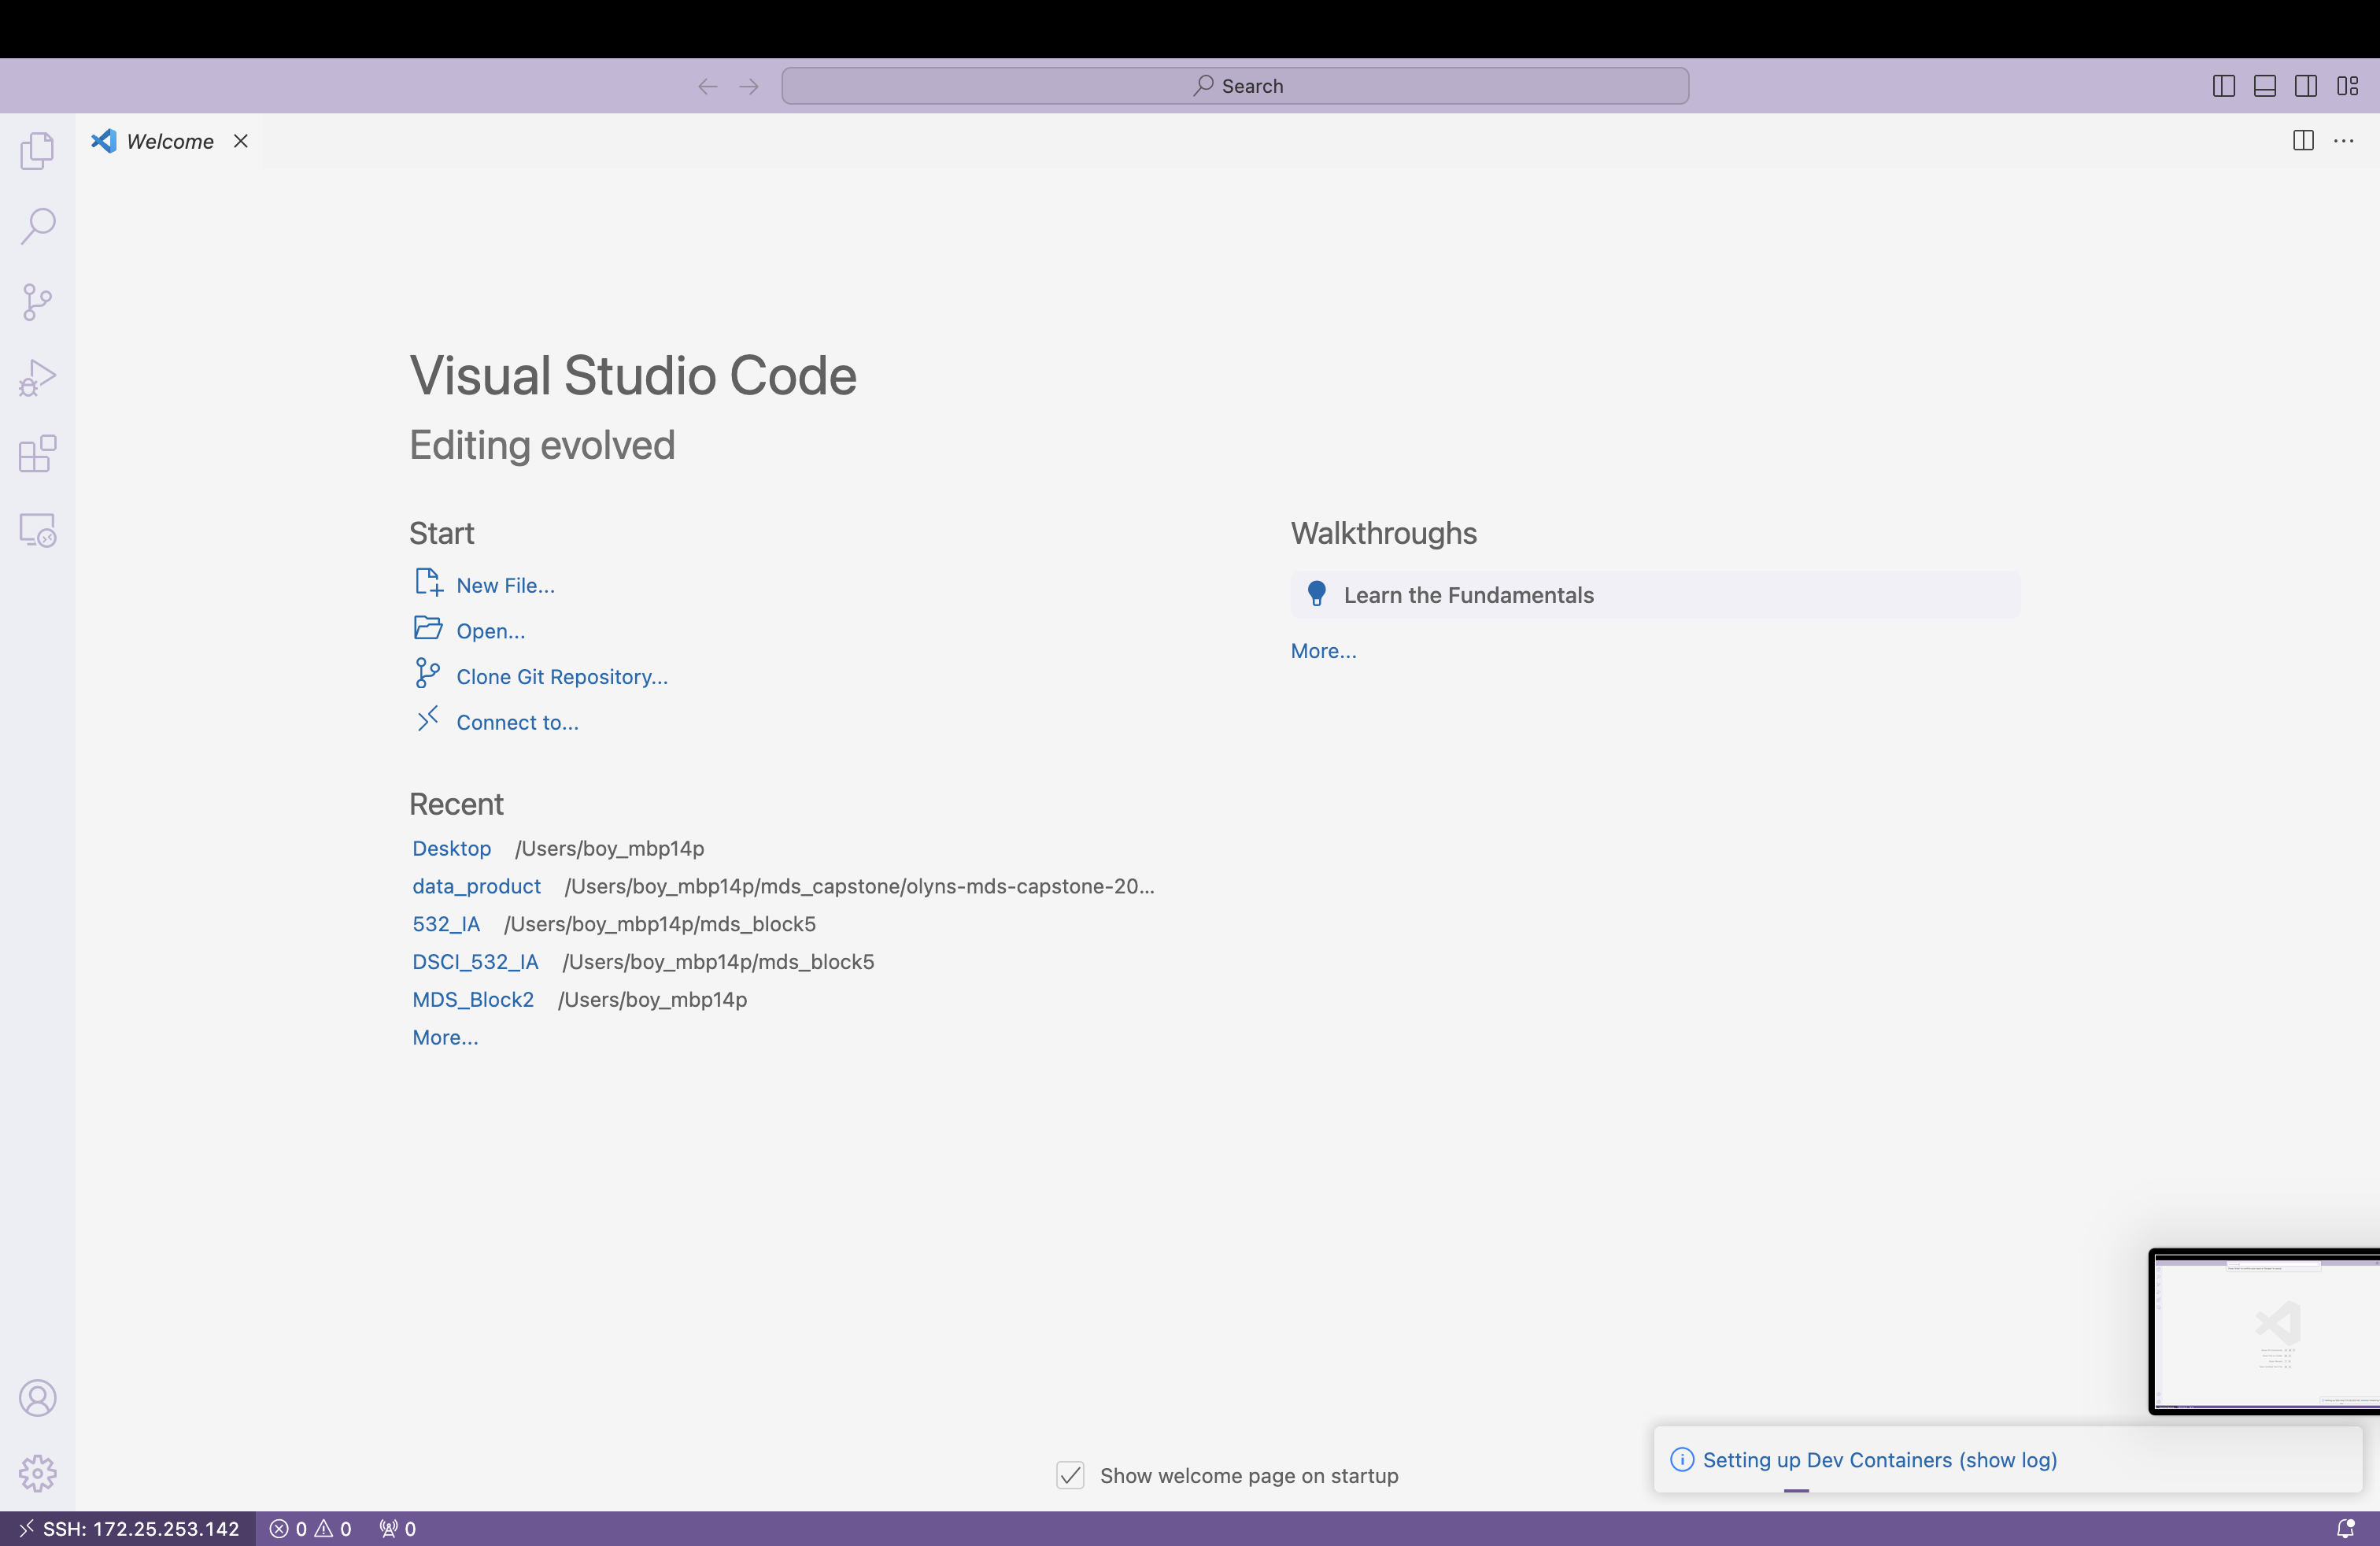2380x1546 pixels.
Task: Open the Remote Explorer view
Action: coord(37,530)
